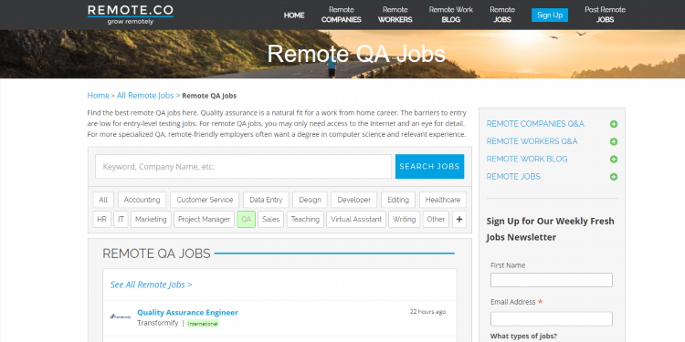Open the REMOTE WORKERS Q&A sidebar link

point(532,141)
